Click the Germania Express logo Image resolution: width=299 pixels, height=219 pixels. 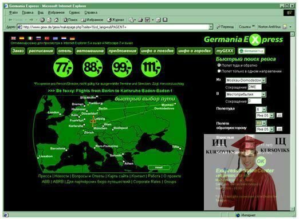[x=243, y=39]
